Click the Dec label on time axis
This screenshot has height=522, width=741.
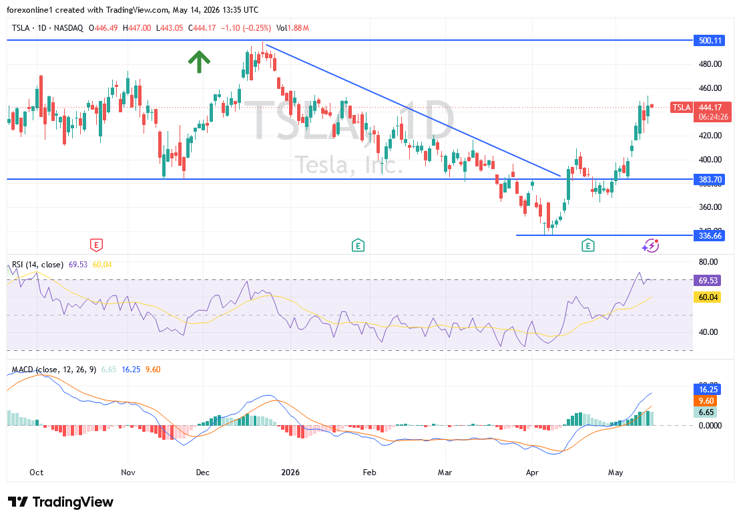tap(203, 473)
